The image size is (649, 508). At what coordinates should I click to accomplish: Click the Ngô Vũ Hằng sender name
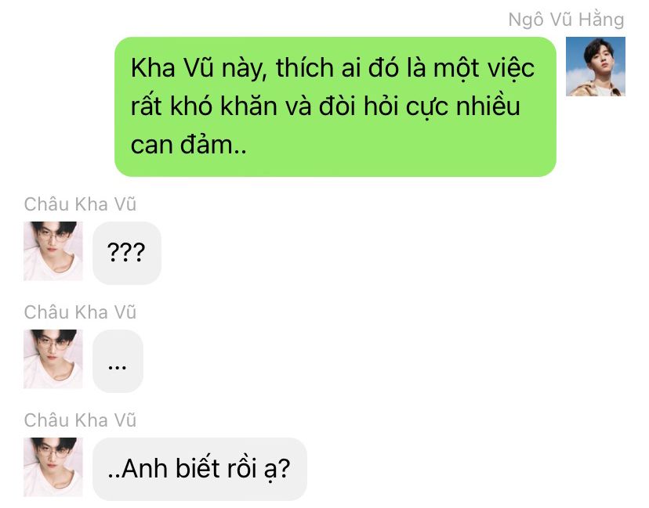click(566, 20)
